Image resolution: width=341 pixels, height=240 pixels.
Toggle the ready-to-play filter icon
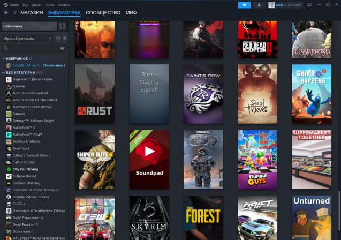pyautogui.click(x=65, y=39)
